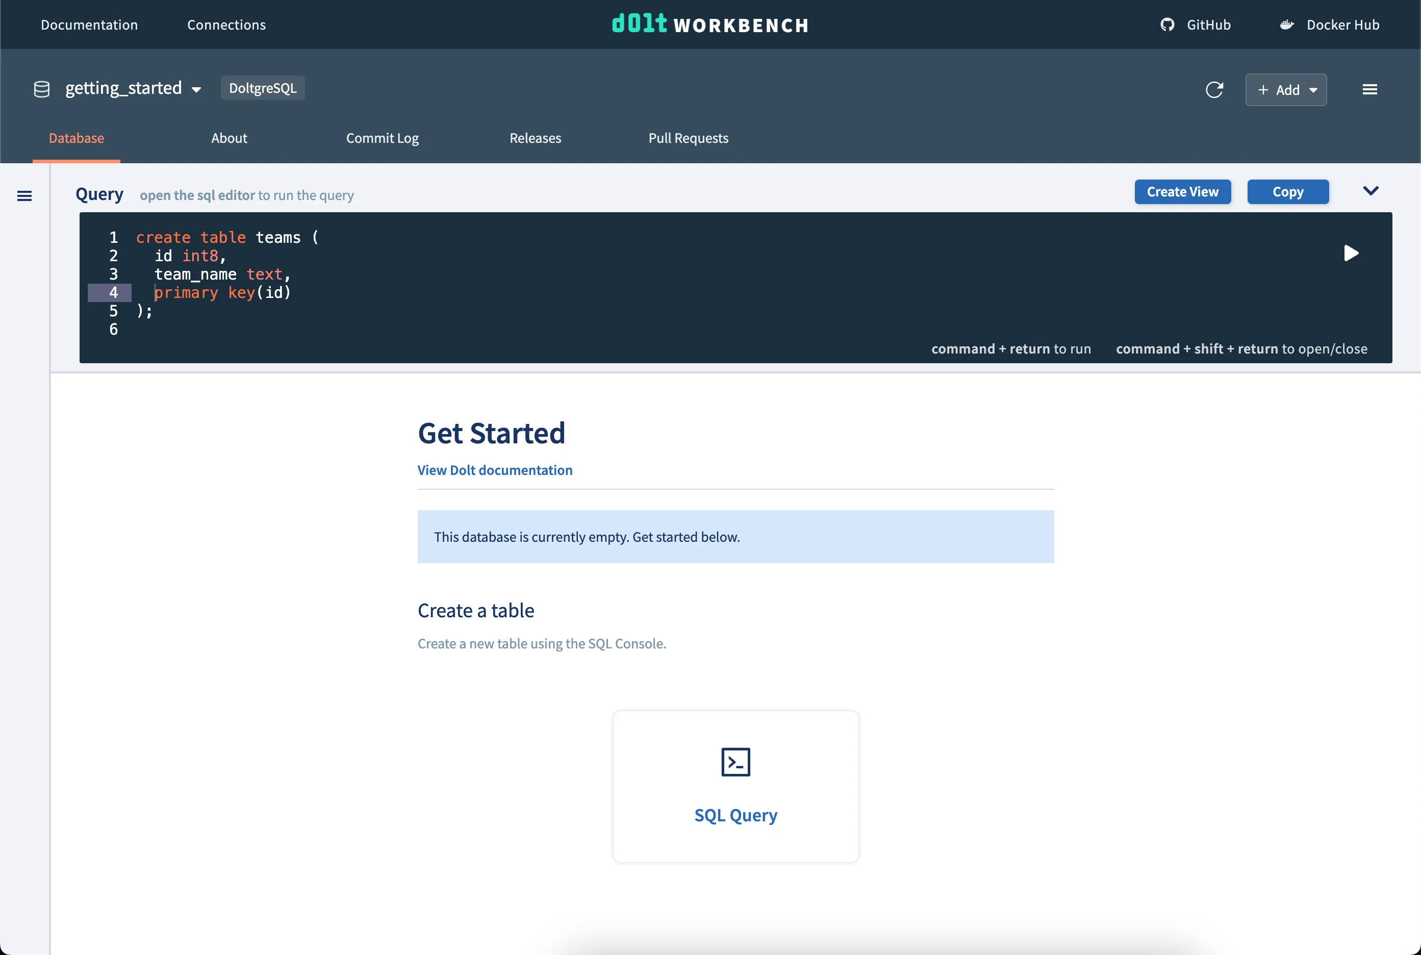Open Connections in the top navigation
Image resolution: width=1421 pixels, height=955 pixels.
226,25
